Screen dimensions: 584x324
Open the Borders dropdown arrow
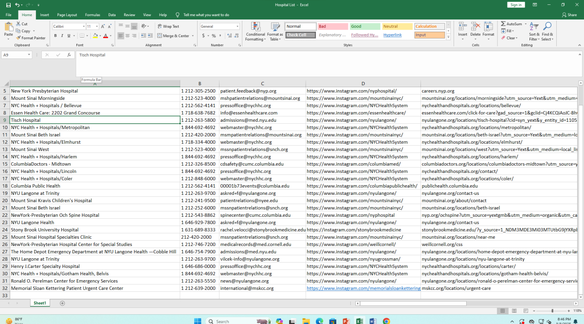(88, 36)
